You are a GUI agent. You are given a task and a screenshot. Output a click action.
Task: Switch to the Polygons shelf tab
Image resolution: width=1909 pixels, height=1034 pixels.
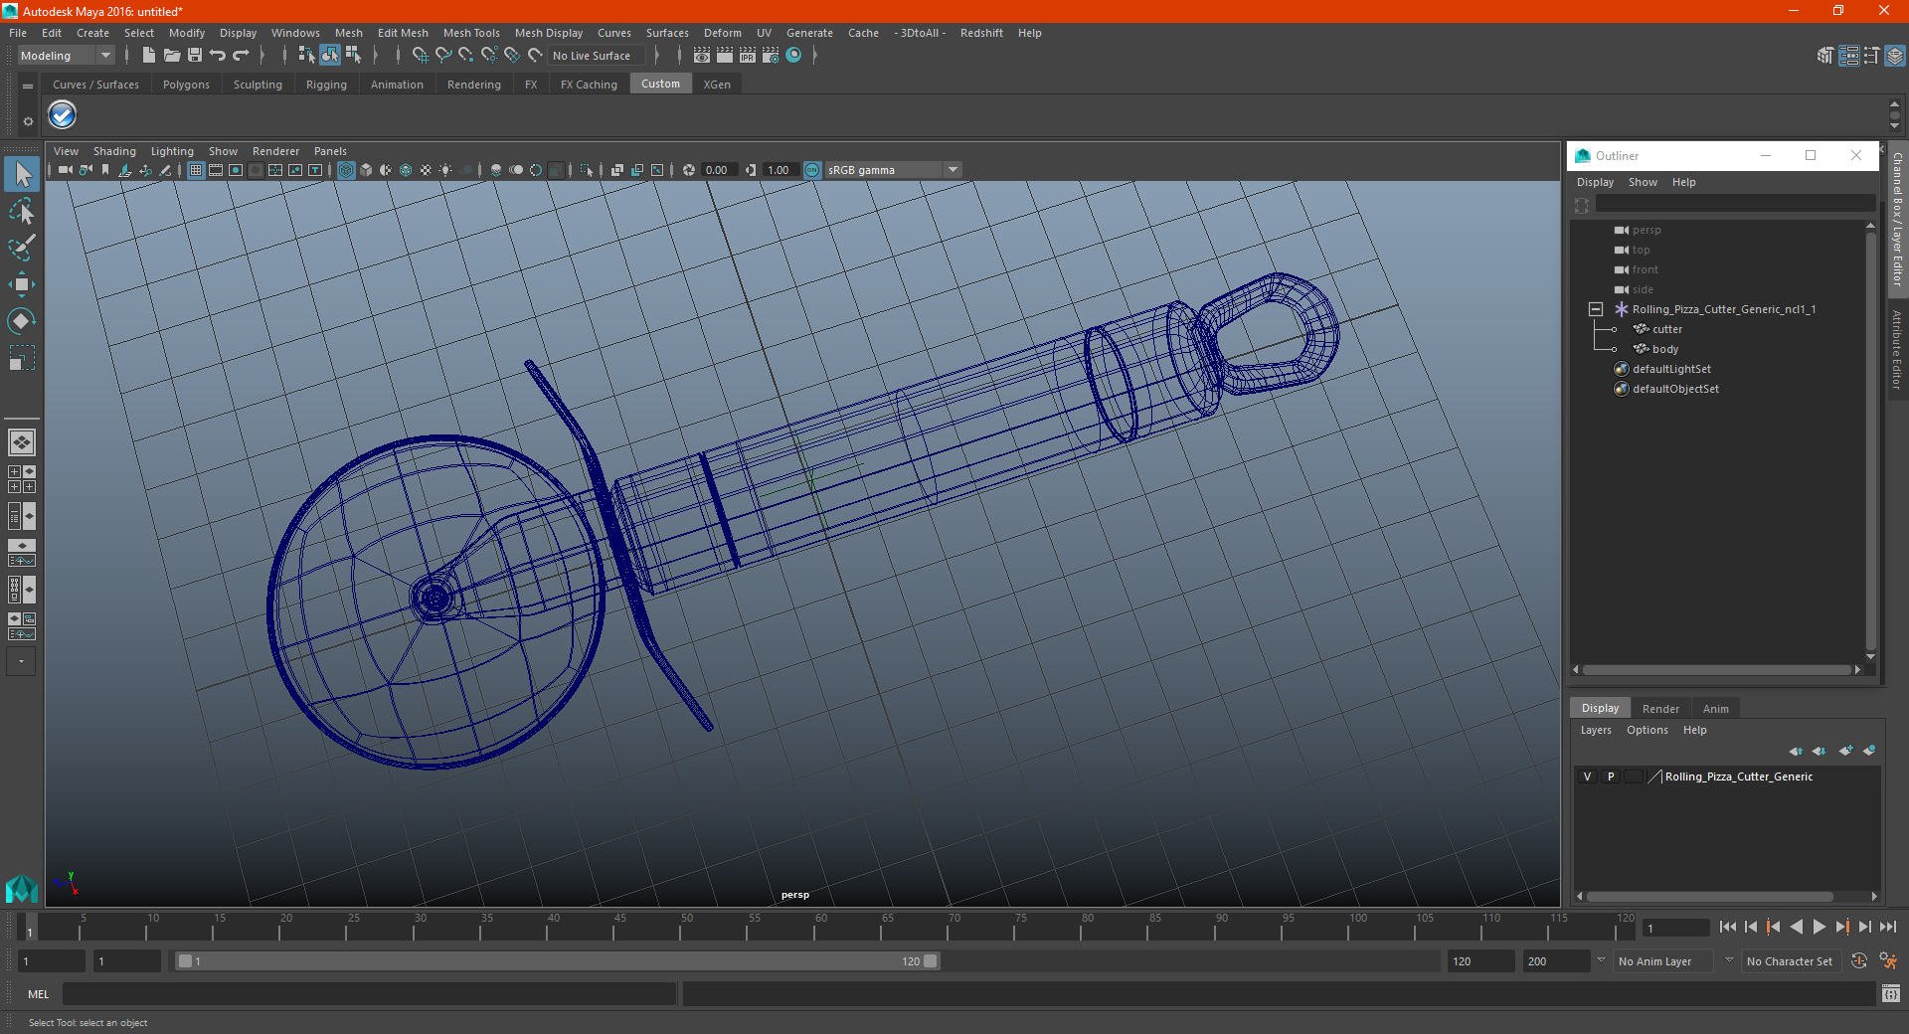186,85
